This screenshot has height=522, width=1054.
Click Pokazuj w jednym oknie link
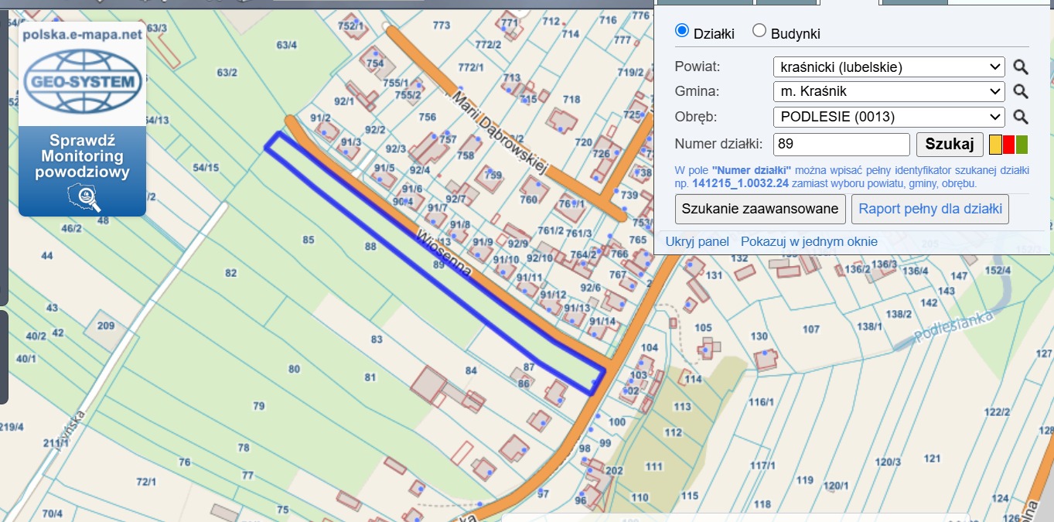[x=809, y=241]
